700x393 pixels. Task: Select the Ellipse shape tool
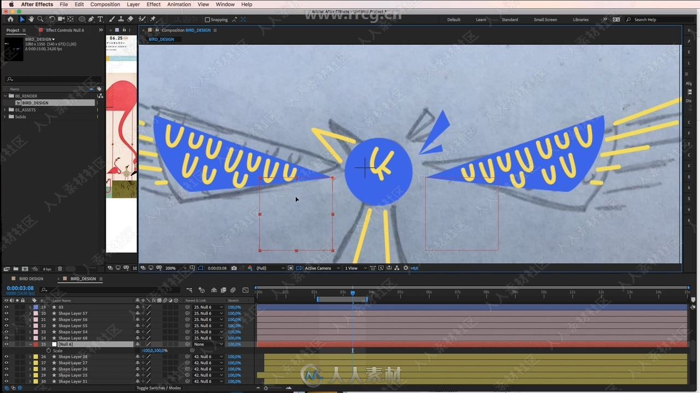[x=82, y=19]
